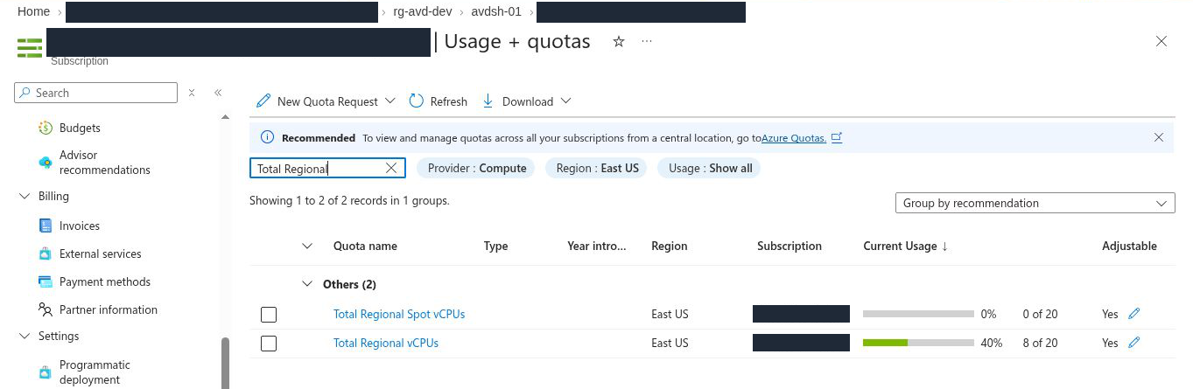Open External services in sidebar
Viewport: 1193px width, 389px height.
click(x=100, y=254)
